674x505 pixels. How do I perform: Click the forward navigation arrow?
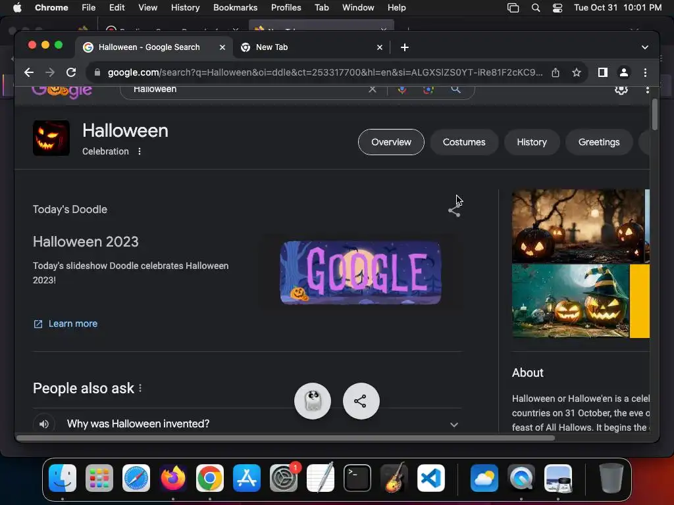[50, 72]
